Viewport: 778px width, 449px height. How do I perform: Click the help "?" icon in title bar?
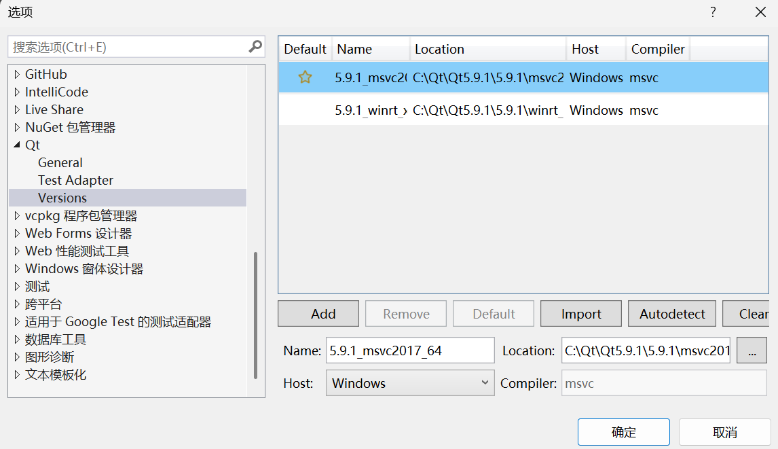(712, 12)
